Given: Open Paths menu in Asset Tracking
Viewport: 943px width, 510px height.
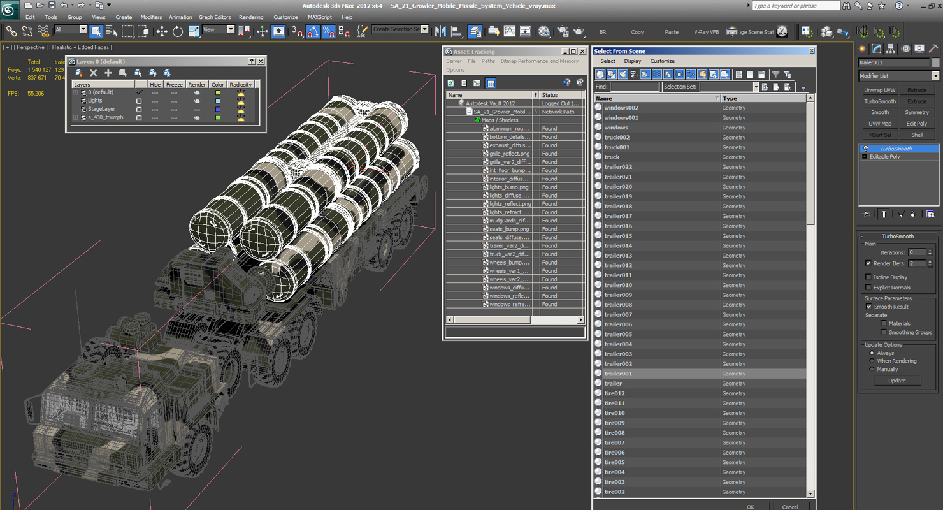Looking at the screenshot, I should pyautogui.click(x=488, y=61).
